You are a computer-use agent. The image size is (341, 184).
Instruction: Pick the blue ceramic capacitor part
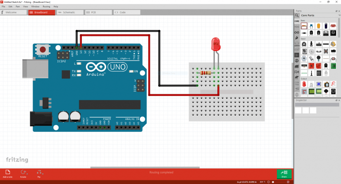point(311,26)
